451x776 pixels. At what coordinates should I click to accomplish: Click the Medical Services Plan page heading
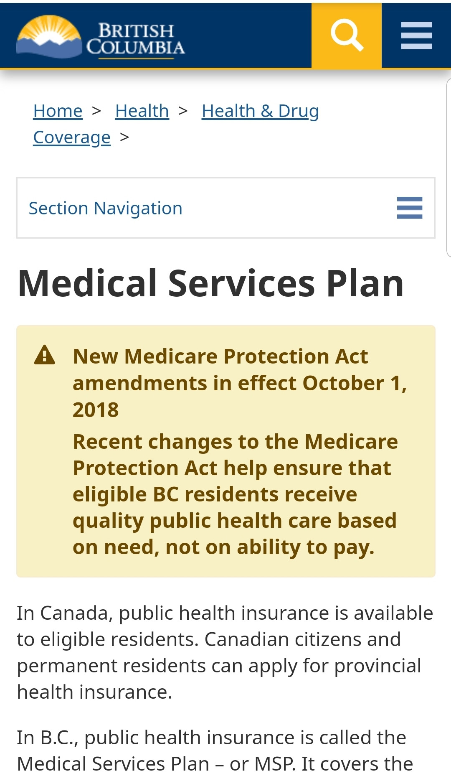211,283
